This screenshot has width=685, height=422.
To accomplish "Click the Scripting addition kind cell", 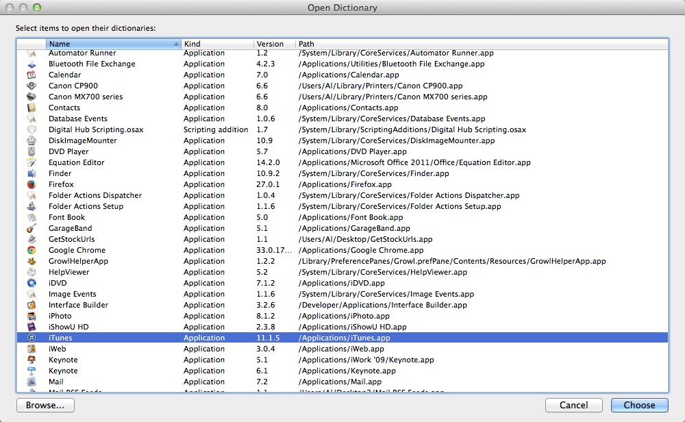I will (x=215, y=129).
